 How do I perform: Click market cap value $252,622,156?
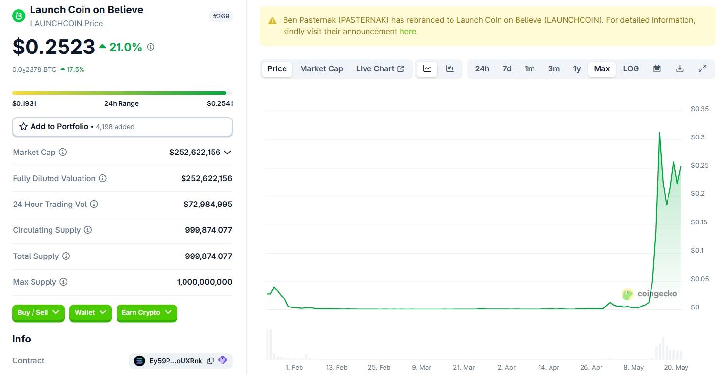click(195, 152)
